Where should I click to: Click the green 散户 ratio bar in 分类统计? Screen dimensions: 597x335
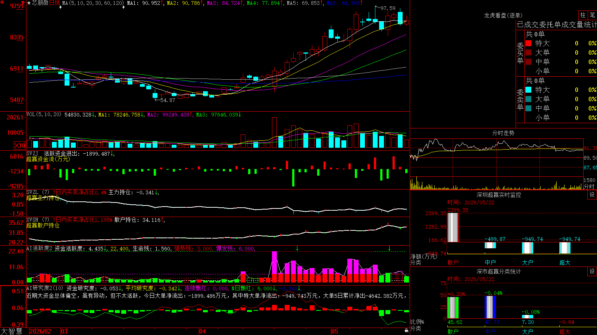[453, 308]
